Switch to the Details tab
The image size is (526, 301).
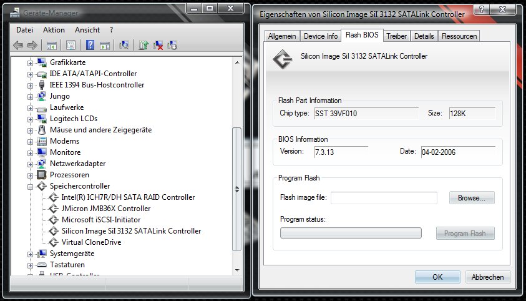click(x=424, y=36)
